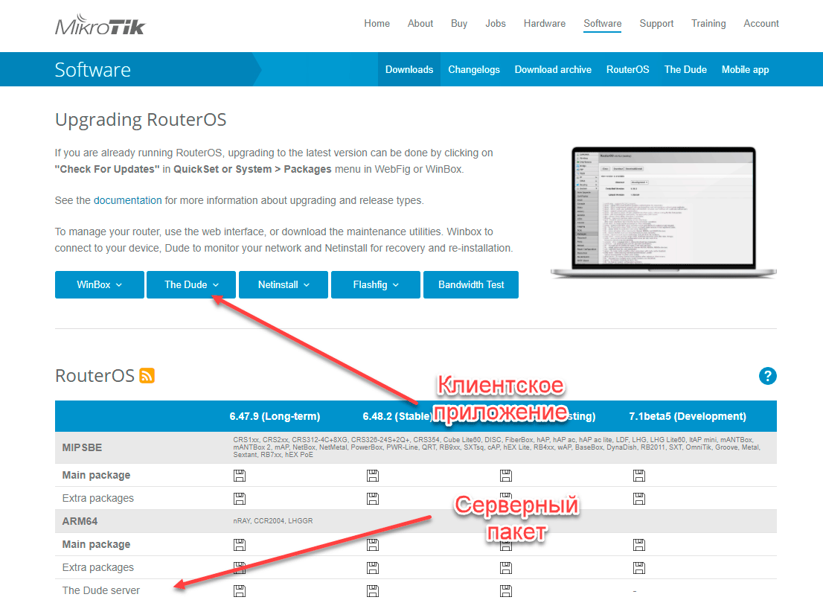Download The Dude server 6.47.9 Long-term
The width and height of the screenshot is (823, 600).
pyautogui.click(x=240, y=591)
